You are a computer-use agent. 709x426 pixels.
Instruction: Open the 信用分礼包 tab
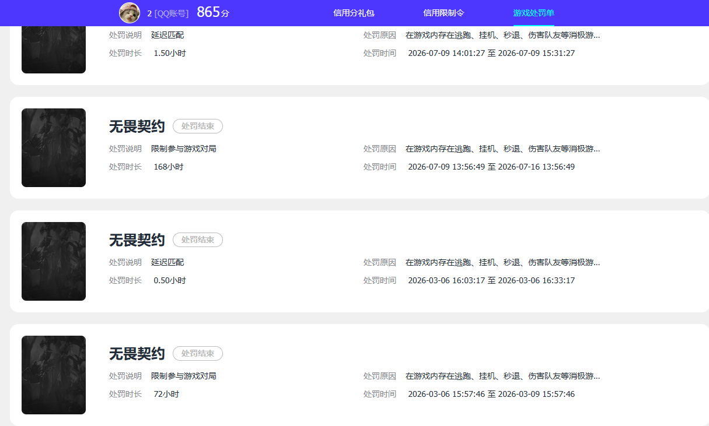pos(354,13)
